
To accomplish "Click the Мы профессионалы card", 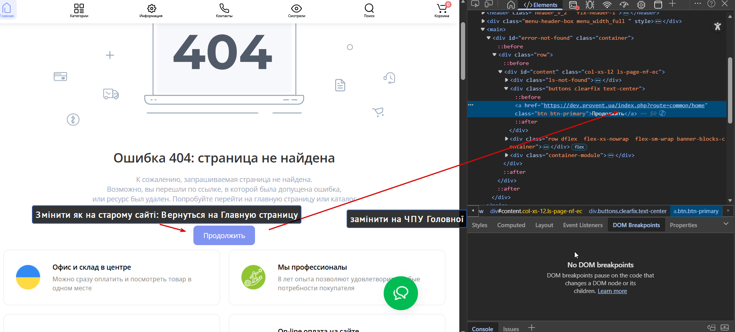I will coord(337,277).
